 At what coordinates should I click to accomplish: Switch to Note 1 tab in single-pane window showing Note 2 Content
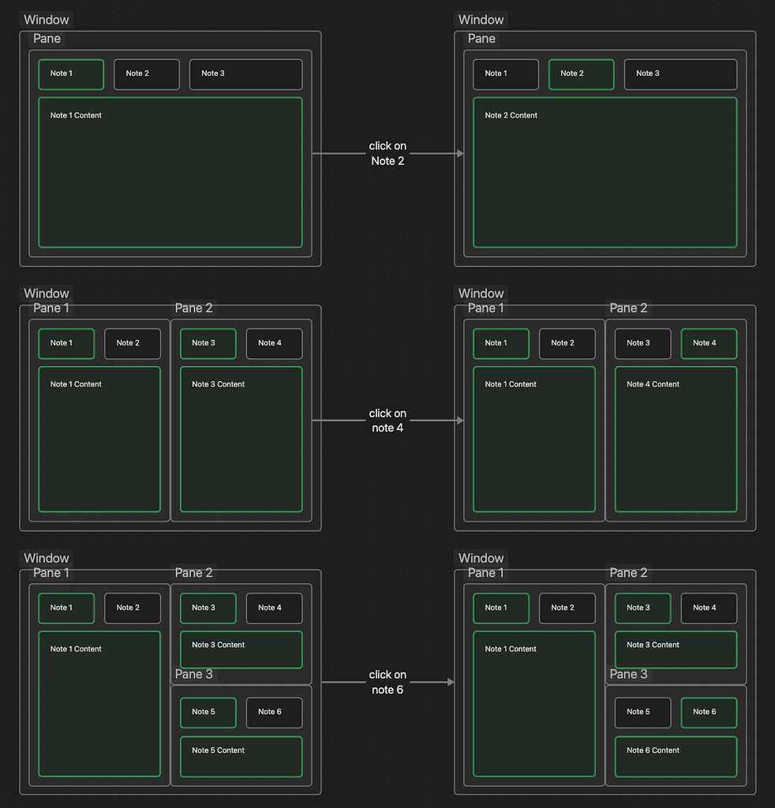[x=506, y=74]
